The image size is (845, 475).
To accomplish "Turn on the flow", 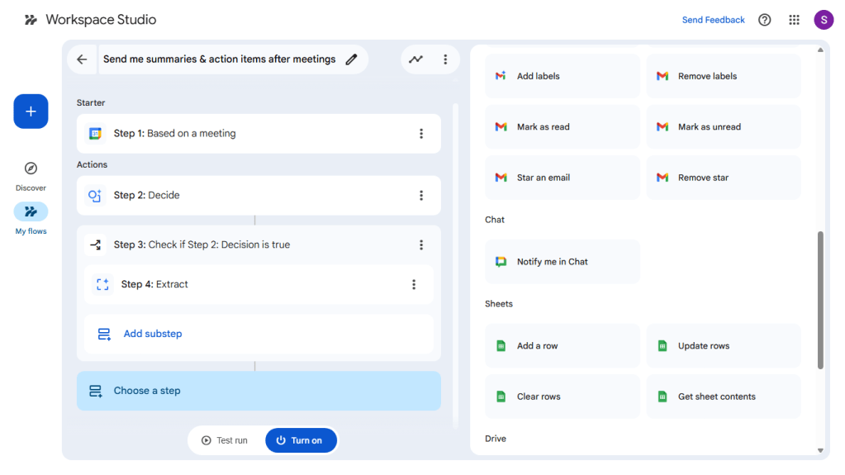I will point(301,440).
